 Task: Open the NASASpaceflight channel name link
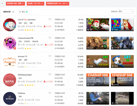point(25,75)
